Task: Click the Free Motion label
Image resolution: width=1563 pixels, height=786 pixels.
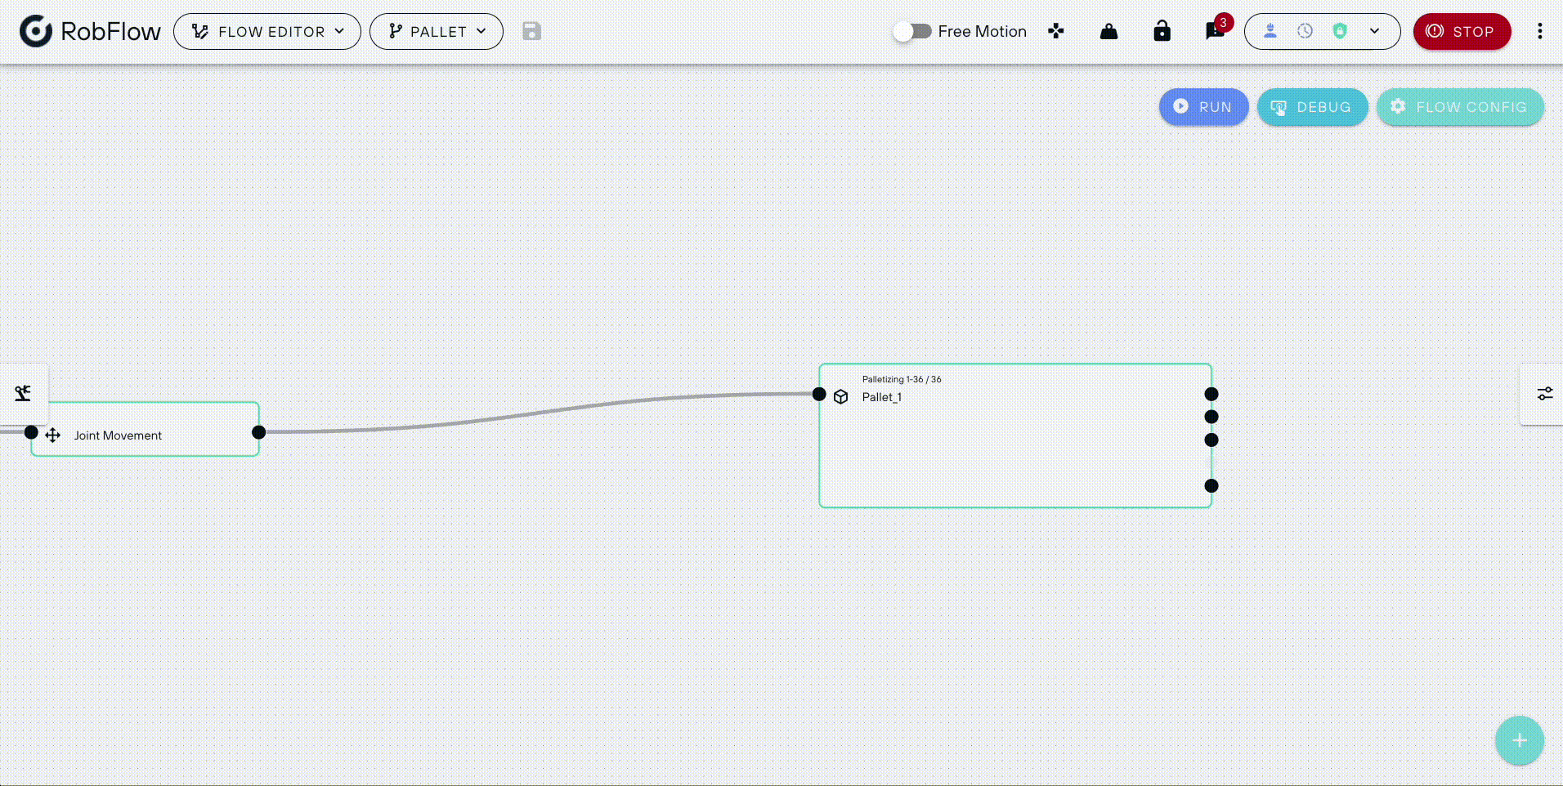Action: click(x=982, y=31)
